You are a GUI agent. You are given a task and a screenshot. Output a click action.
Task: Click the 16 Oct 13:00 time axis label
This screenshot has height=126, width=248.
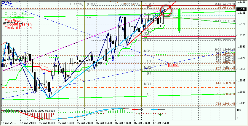[121, 122]
